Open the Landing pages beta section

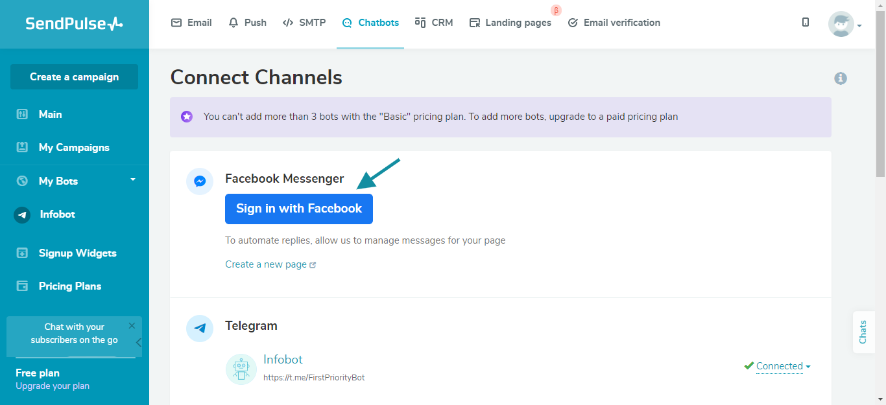pyautogui.click(x=510, y=22)
